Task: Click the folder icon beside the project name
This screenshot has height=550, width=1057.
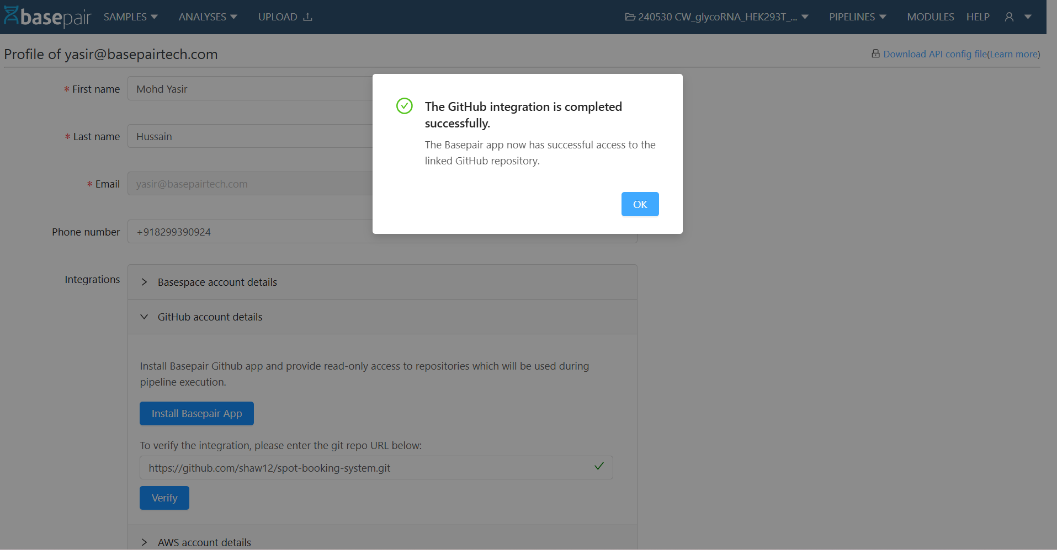Action: coord(630,17)
